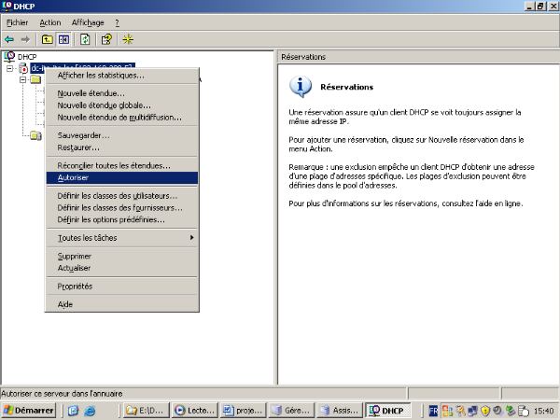Viewport: 560px width, 420px height.
Task: Collapse the folder node under the server
Action: pos(22,79)
